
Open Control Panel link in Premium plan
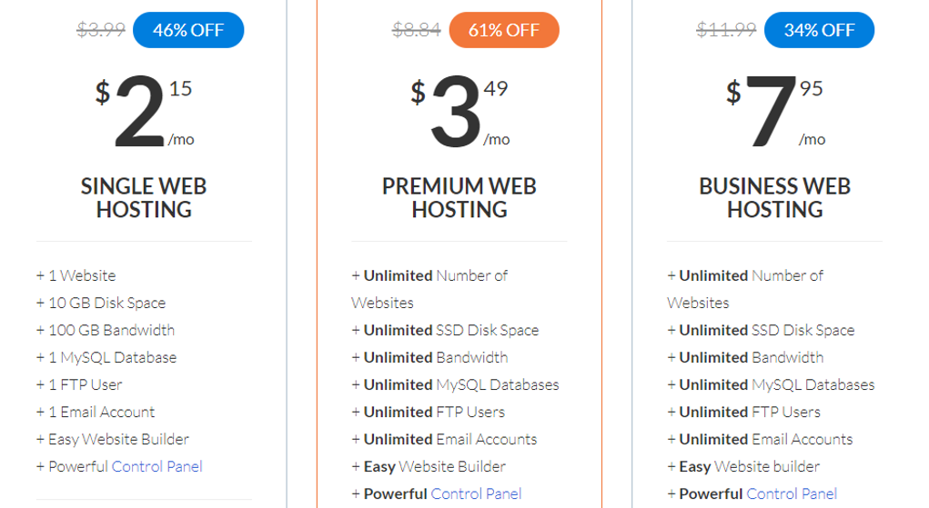pos(477,493)
